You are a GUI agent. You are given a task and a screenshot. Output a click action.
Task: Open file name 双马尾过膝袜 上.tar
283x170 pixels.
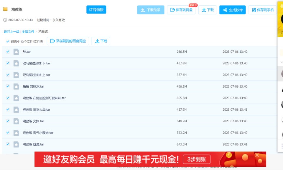click(37, 75)
